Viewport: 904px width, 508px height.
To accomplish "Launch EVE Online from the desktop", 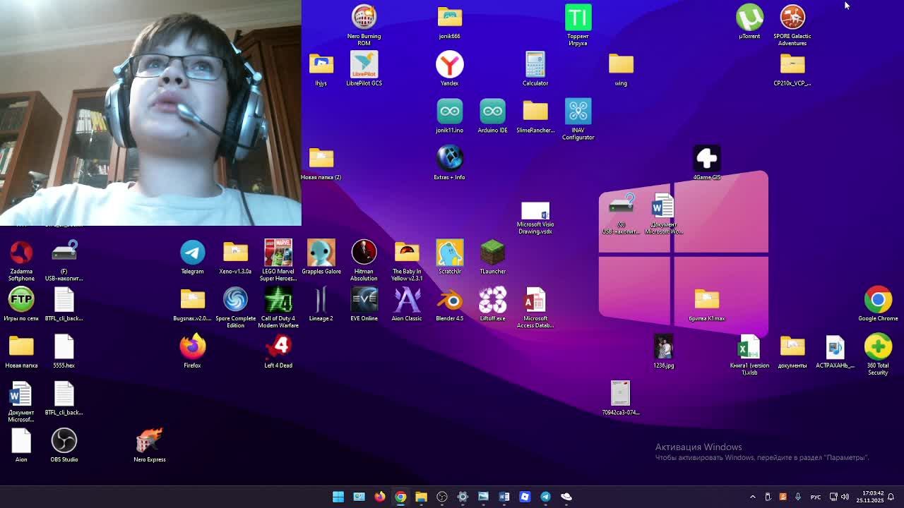I will click(x=364, y=300).
